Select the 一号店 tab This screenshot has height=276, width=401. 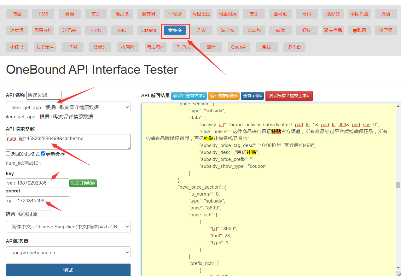click(175, 14)
